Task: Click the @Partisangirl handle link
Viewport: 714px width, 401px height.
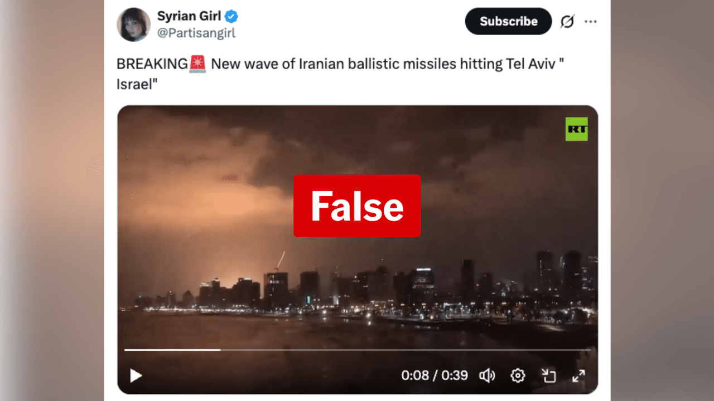Action: click(196, 33)
